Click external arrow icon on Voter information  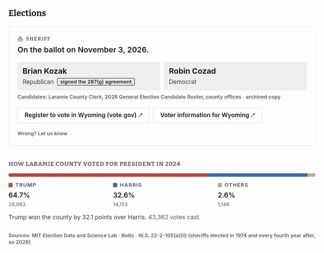(253, 115)
